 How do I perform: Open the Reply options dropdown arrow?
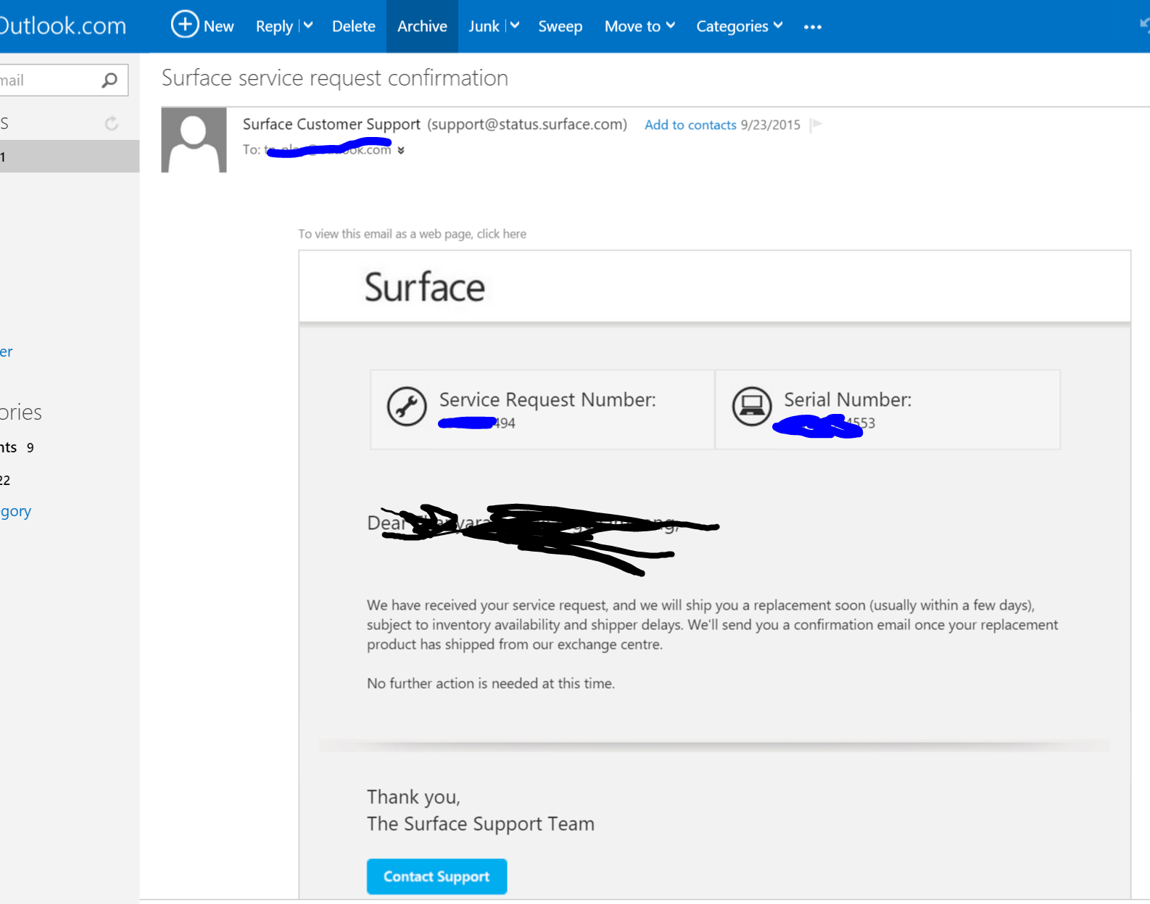click(x=308, y=25)
